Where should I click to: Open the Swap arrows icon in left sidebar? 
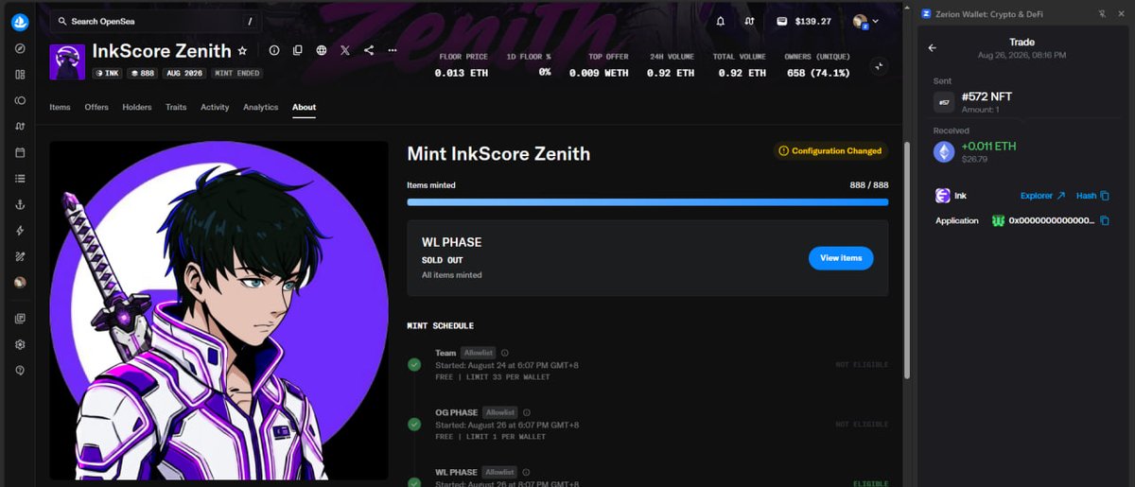click(x=20, y=126)
